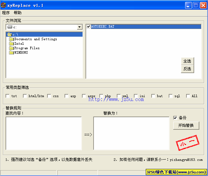Click the open folder icon for c:\
This screenshot has width=208, height=176.
click(10, 34)
